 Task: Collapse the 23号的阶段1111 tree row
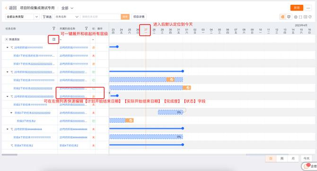[x=8, y=48]
